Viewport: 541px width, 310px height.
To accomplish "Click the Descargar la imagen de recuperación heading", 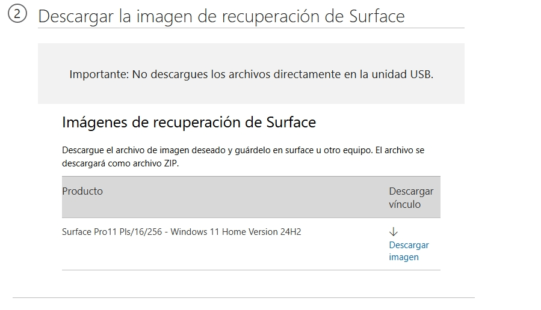I will pyautogui.click(x=221, y=16).
